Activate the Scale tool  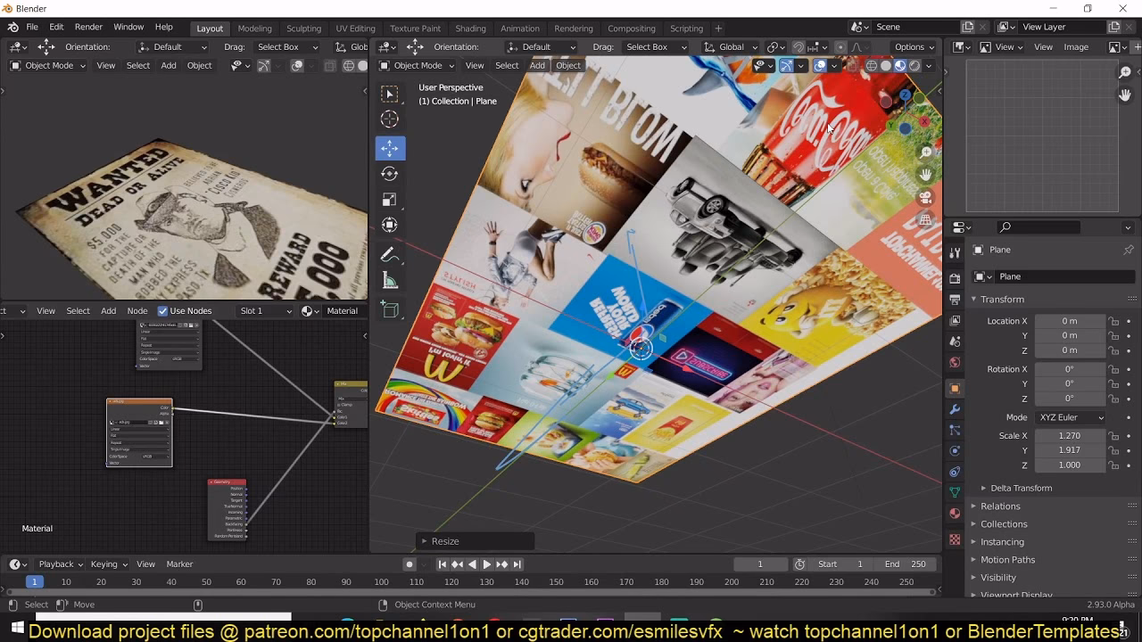pos(390,200)
